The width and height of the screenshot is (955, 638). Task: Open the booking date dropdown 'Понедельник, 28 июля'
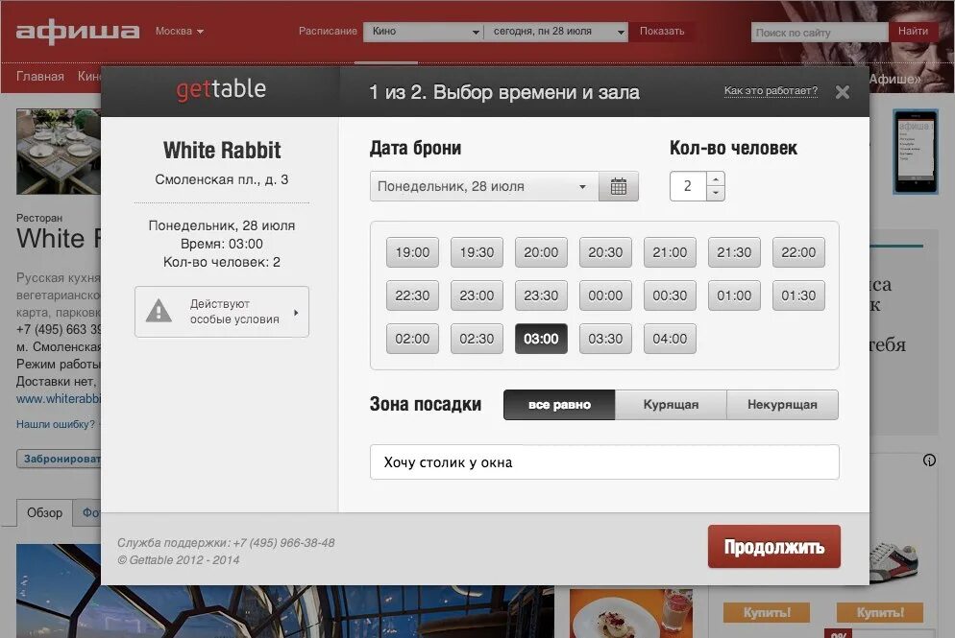point(484,186)
